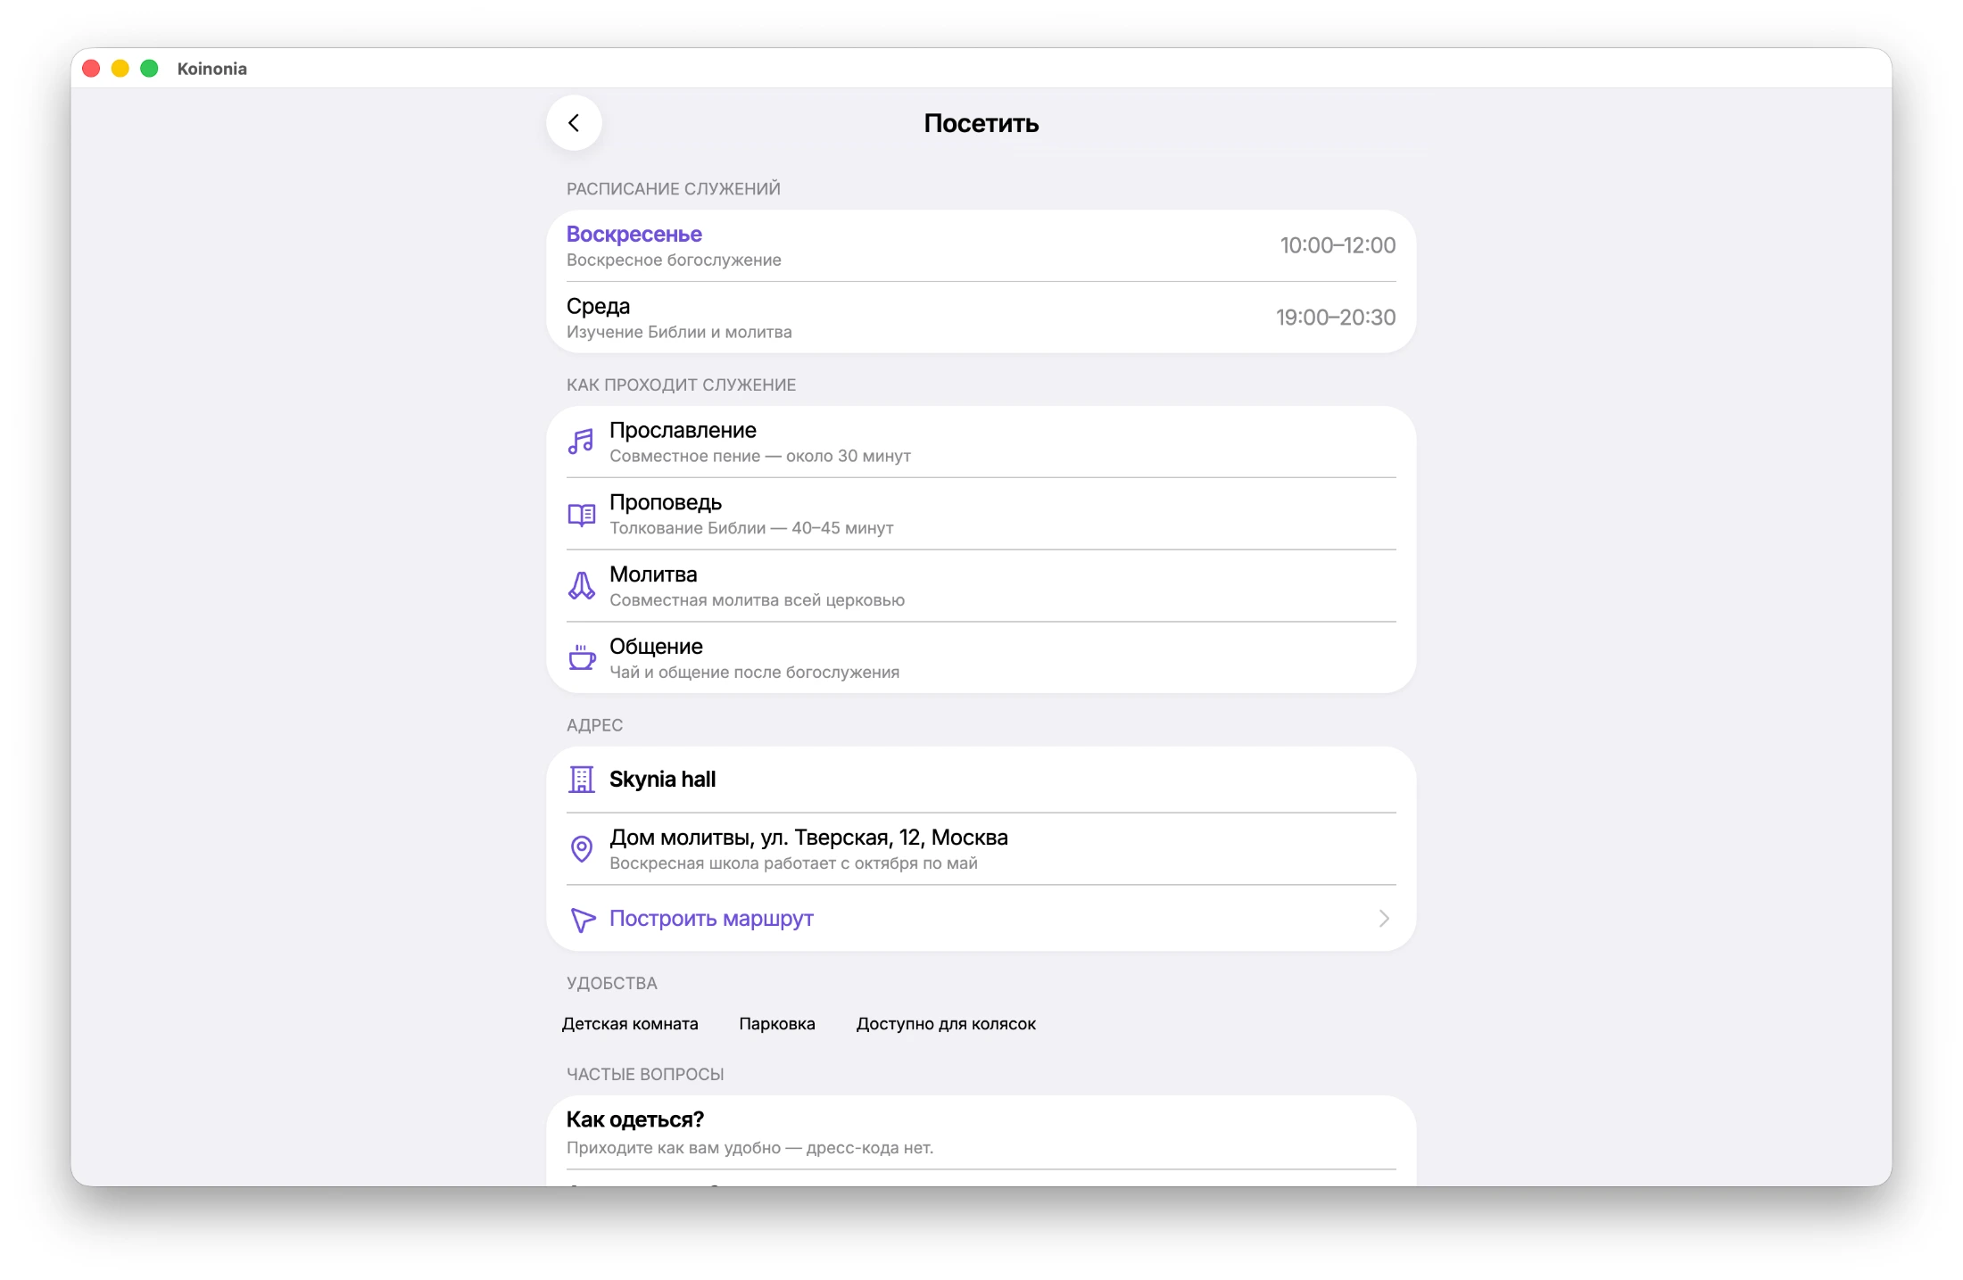Click the praying hands icon beside Молитва

(582, 586)
